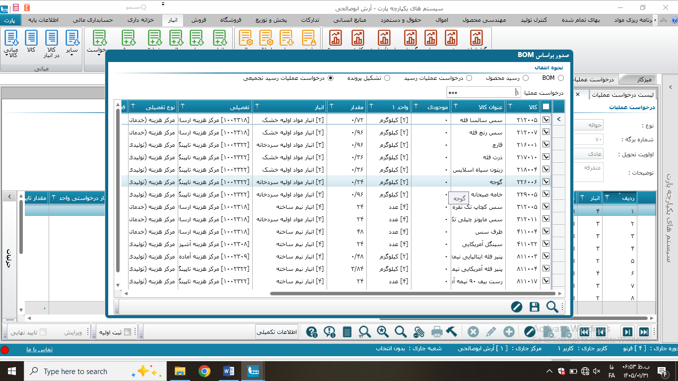Toggle the select-all checkbox in the grid header
678x381 pixels.
[546, 106]
